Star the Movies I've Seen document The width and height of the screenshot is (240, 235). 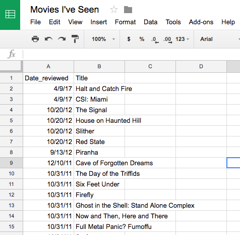pos(114,10)
